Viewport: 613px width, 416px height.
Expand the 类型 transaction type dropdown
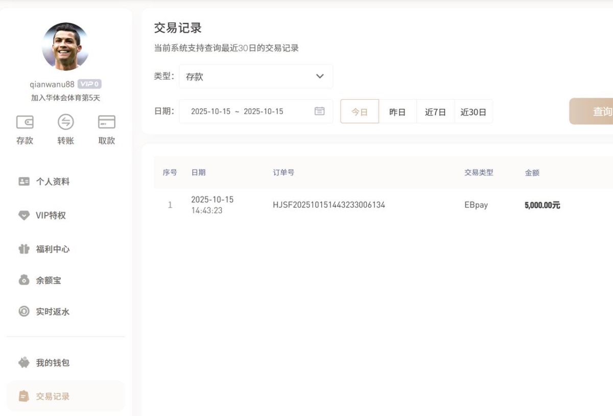coord(255,76)
